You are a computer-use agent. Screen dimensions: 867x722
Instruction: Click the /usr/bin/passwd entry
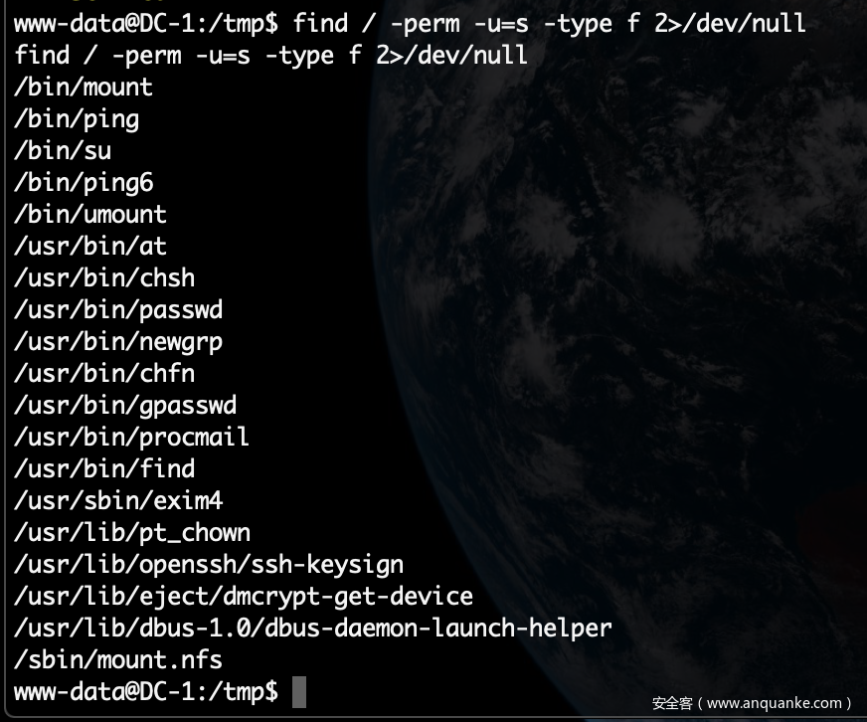point(119,310)
